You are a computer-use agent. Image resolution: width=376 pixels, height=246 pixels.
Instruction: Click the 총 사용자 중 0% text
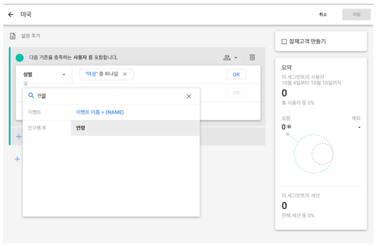click(298, 103)
